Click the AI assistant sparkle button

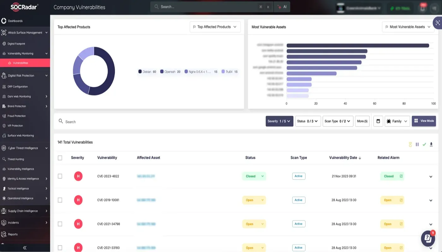tap(282, 7)
